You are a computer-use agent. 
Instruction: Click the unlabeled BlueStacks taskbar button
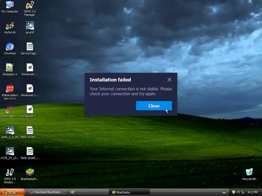[88, 192]
